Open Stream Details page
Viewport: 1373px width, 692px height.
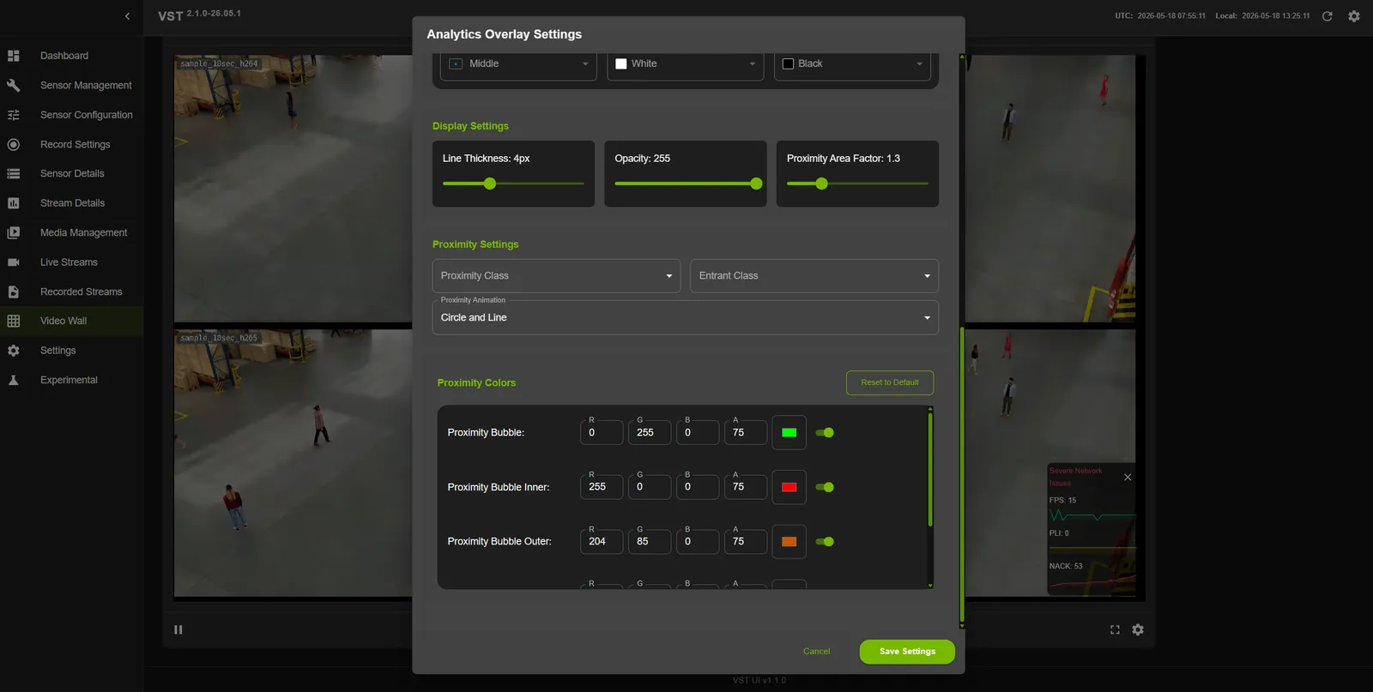point(72,203)
